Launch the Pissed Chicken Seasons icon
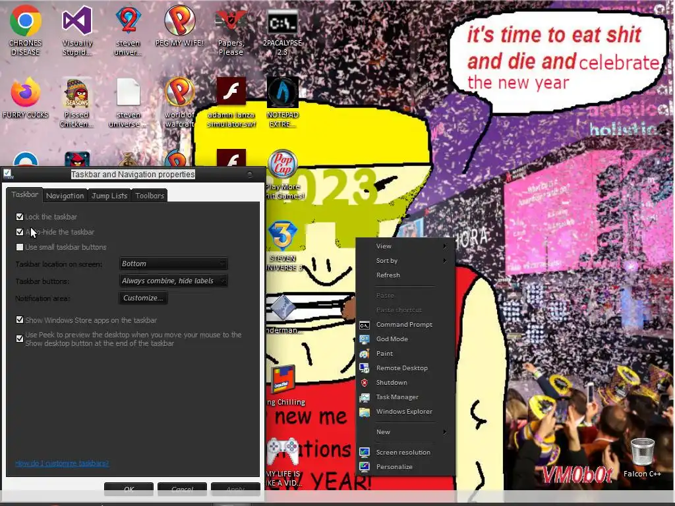The image size is (675, 506). click(x=77, y=92)
